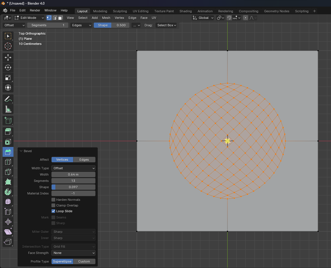The width and height of the screenshot is (331, 268).
Task: Select the Custom profile type
Action: pyautogui.click(x=84, y=261)
